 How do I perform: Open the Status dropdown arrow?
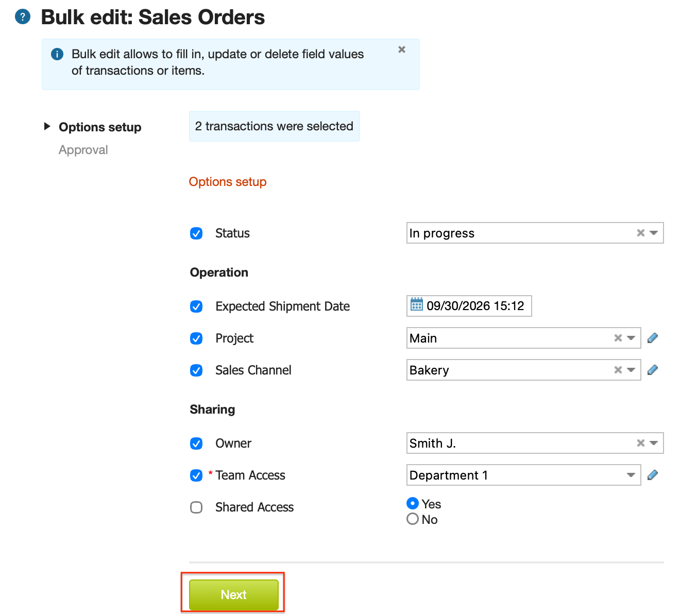click(x=654, y=233)
